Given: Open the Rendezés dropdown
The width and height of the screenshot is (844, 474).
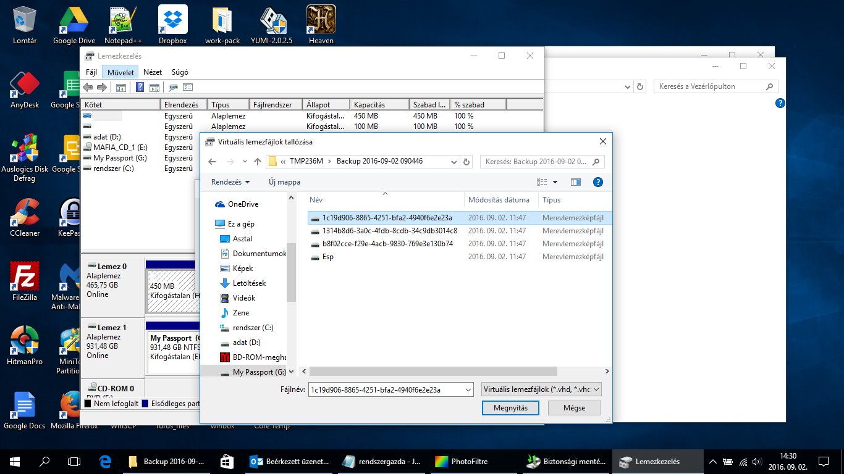Looking at the screenshot, I should [x=230, y=182].
